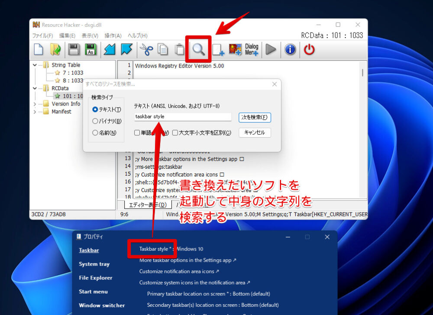Select the バイナリ(B) search type radio
This screenshot has width=433, height=315.
95,121
